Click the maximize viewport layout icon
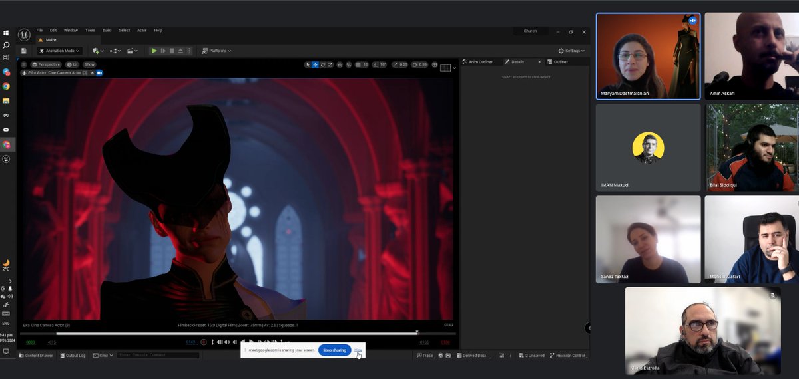This screenshot has height=379, width=799. (434, 64)
